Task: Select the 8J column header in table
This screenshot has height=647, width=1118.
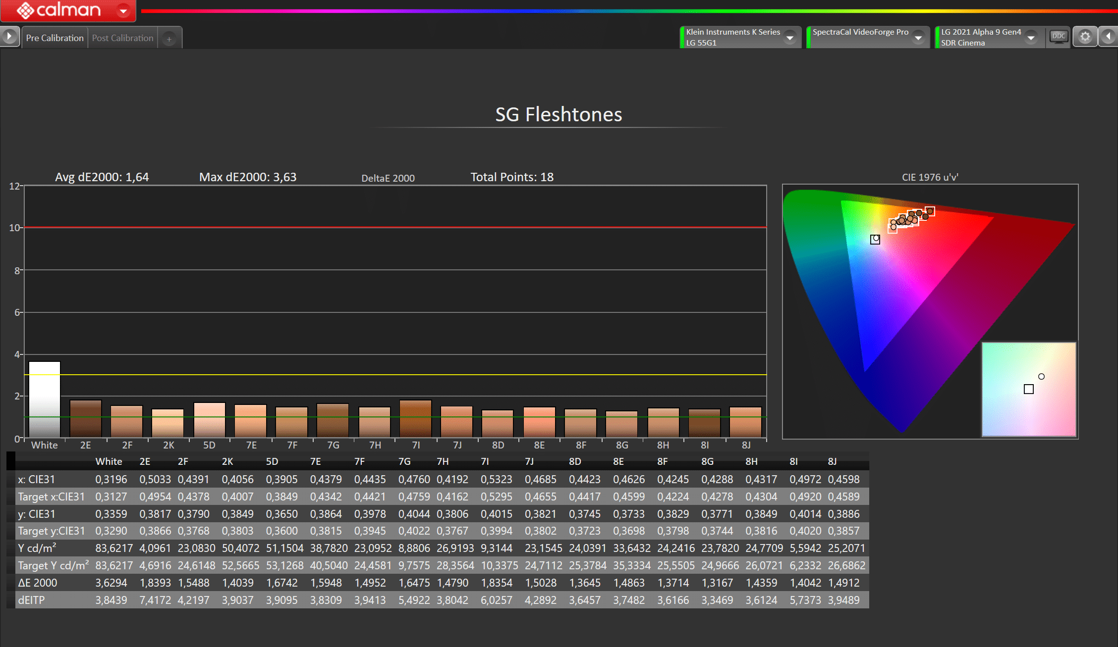Action: point(832,461)
